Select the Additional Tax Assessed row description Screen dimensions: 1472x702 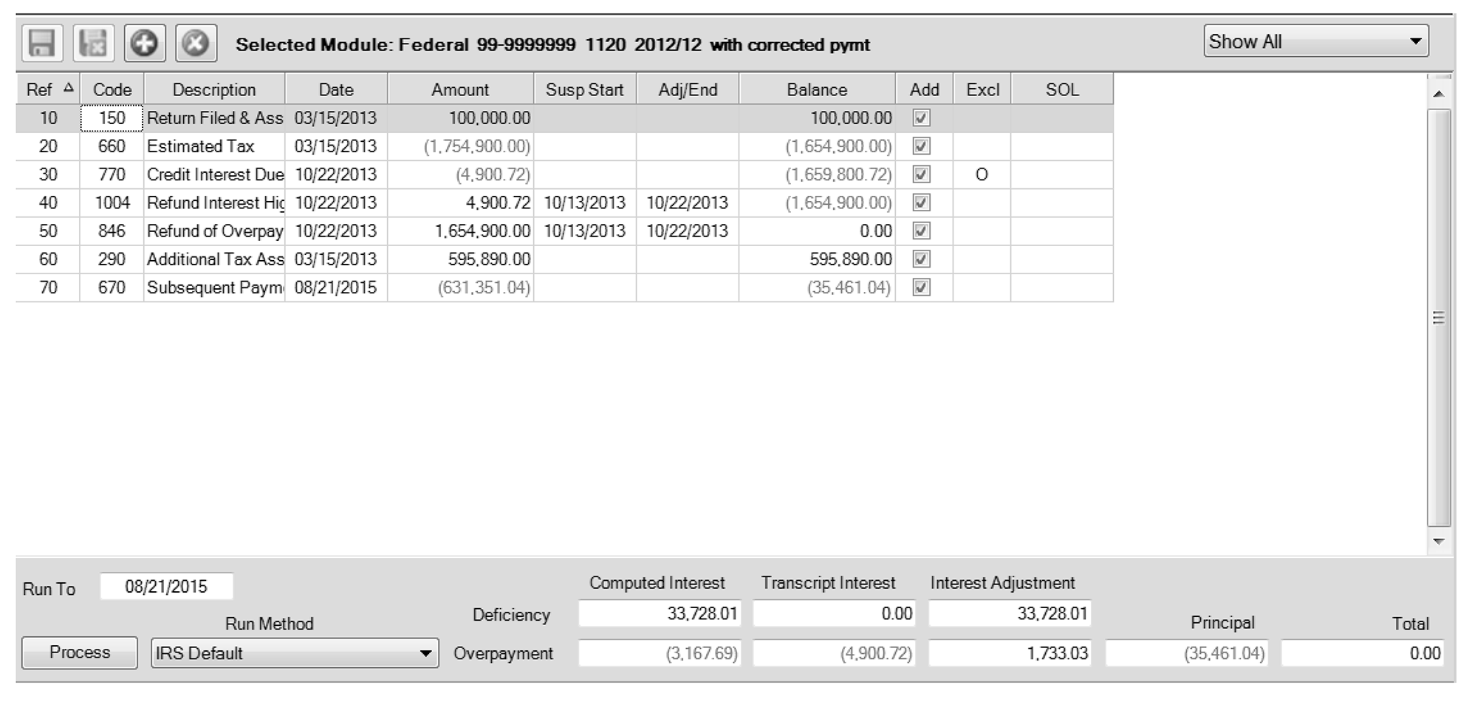[214, 259]
